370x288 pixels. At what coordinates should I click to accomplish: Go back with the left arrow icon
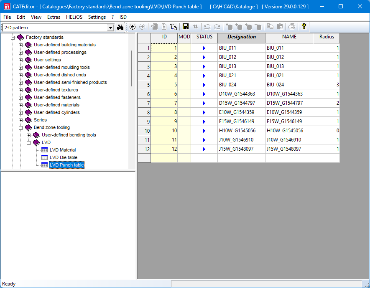pyautogui.click(x=133, y=27)
